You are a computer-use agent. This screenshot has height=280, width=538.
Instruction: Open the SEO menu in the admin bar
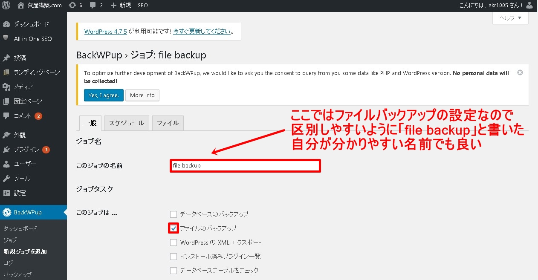coord(143,6)
